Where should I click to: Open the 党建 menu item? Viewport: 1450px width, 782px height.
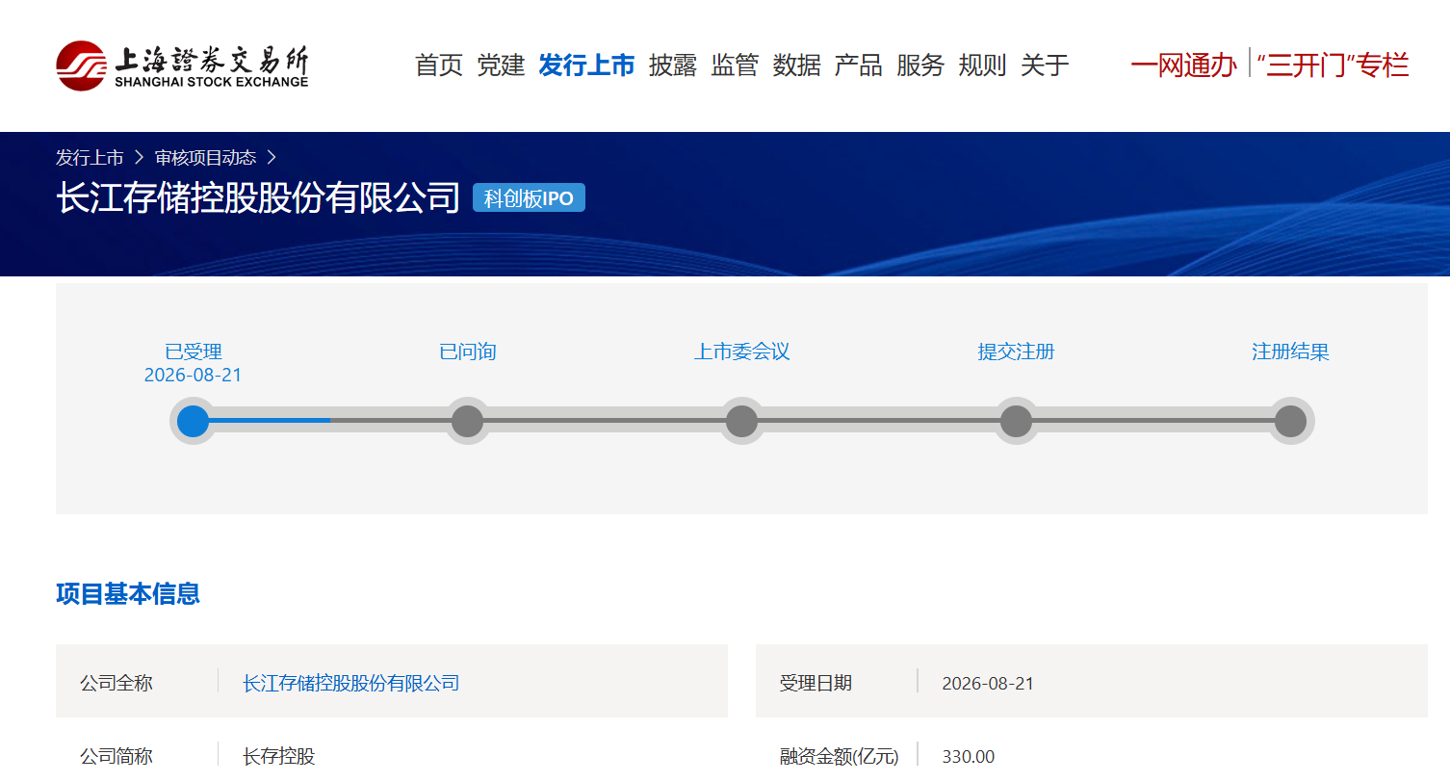[501, 65]
